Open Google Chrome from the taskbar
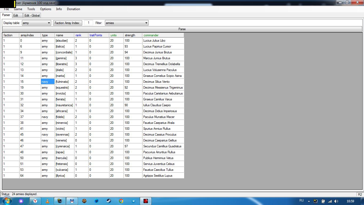The width and height of the screenshot is (364, 205). click(x=121, y=201)
